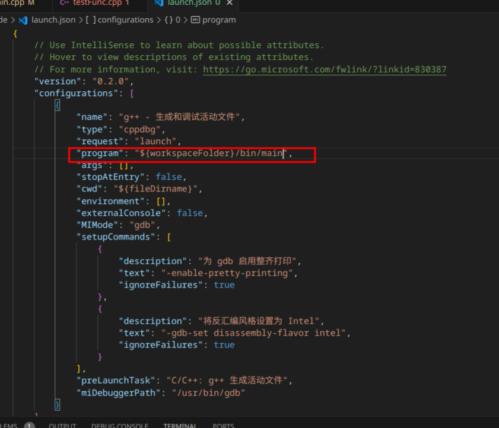This screenshot has width=499, height=428.
Task: Click the "externalConsole" key
Action: (x=121, y=213)
